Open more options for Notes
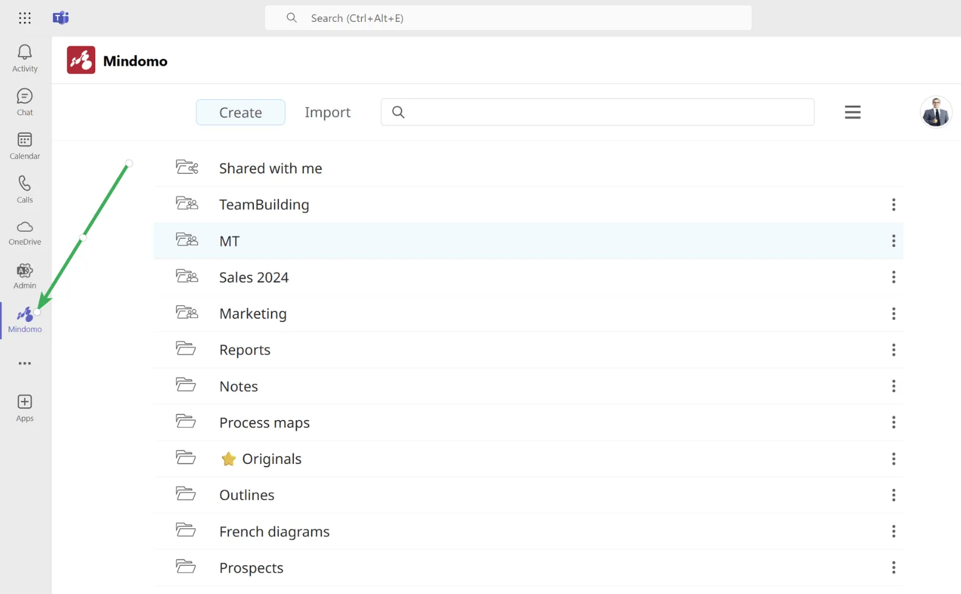This screenshot has height=594, width=961. tap(893, 386)
